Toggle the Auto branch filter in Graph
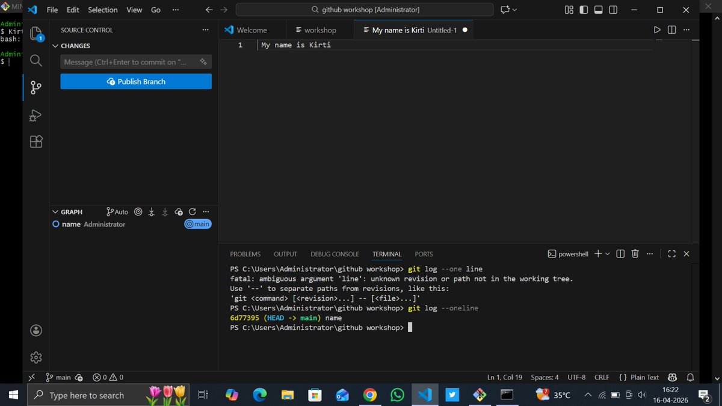Screen dimensions: 722x406 click(117, 212)
